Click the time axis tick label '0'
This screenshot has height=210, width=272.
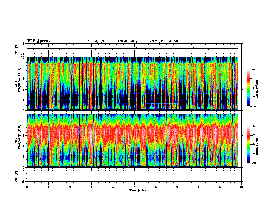27,187
